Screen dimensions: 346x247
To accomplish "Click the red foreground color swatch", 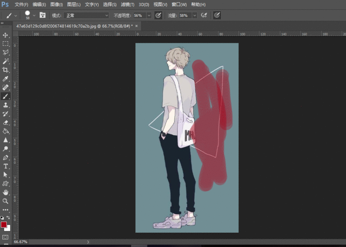I will [4, 225].
